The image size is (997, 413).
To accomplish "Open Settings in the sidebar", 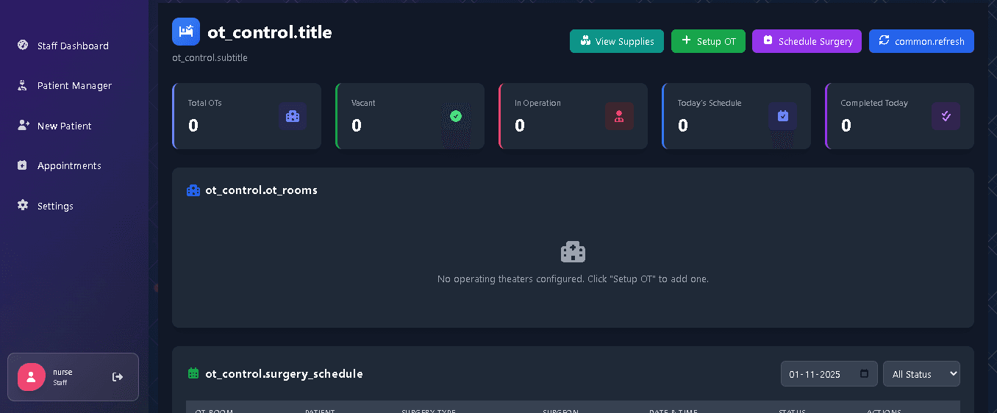I will 55,206.
